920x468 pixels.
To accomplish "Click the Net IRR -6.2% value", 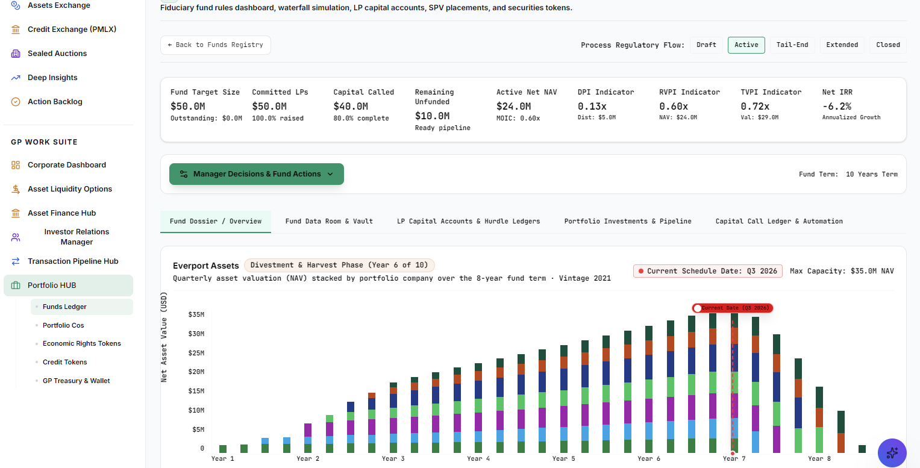I will 837,106.
